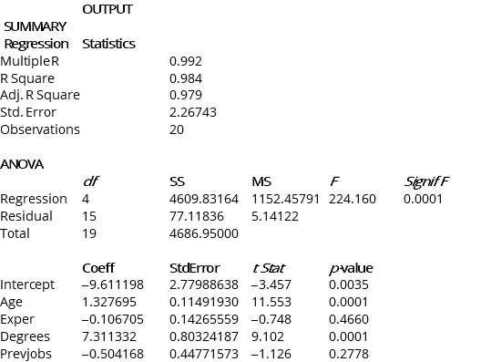Select Total SS value 4686.95000

pyautogui.click(x=204, y=233)
